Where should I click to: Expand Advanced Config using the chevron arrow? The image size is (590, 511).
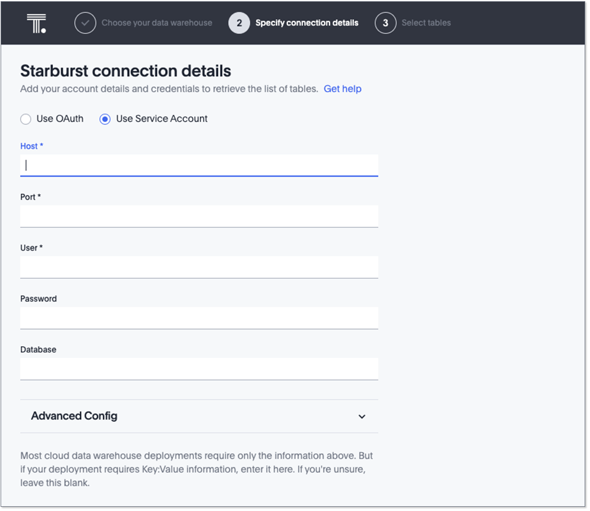pos(362,416)
